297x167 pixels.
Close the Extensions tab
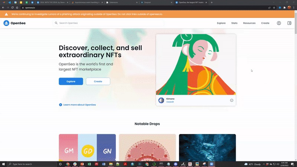pyautogui.click(x=137, y=3)
